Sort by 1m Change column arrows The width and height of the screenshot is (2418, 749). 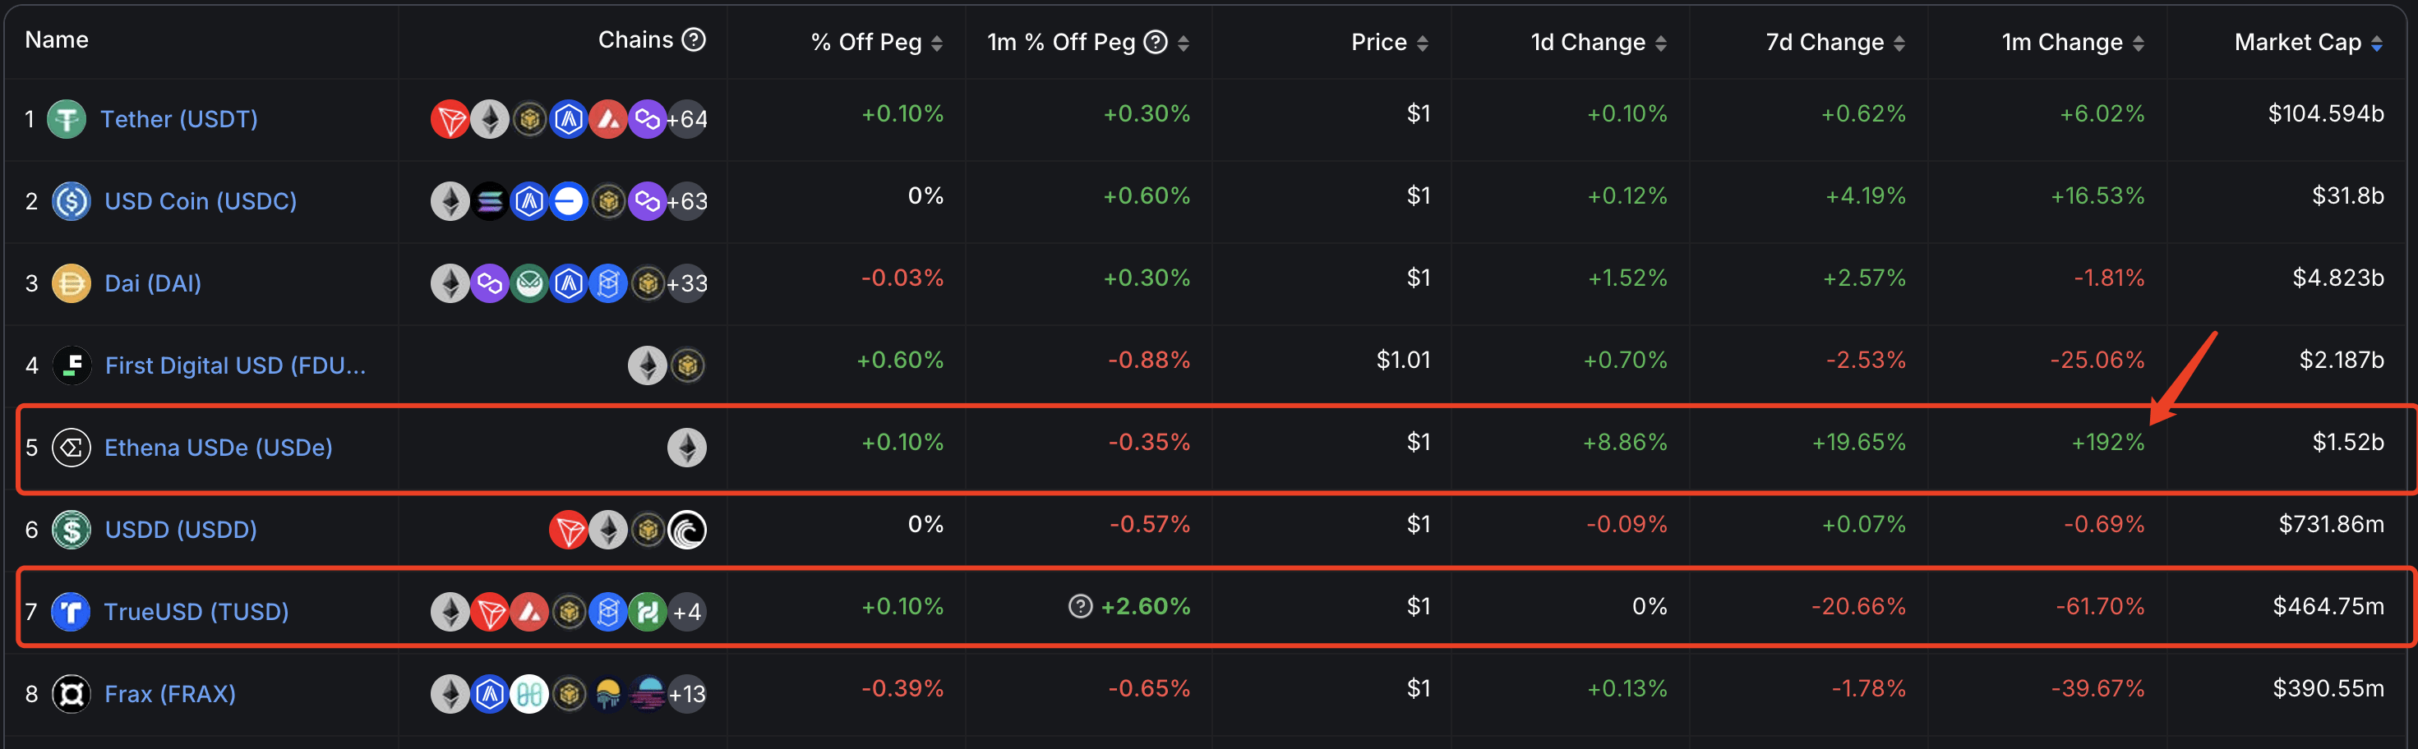click(2139, 44)
